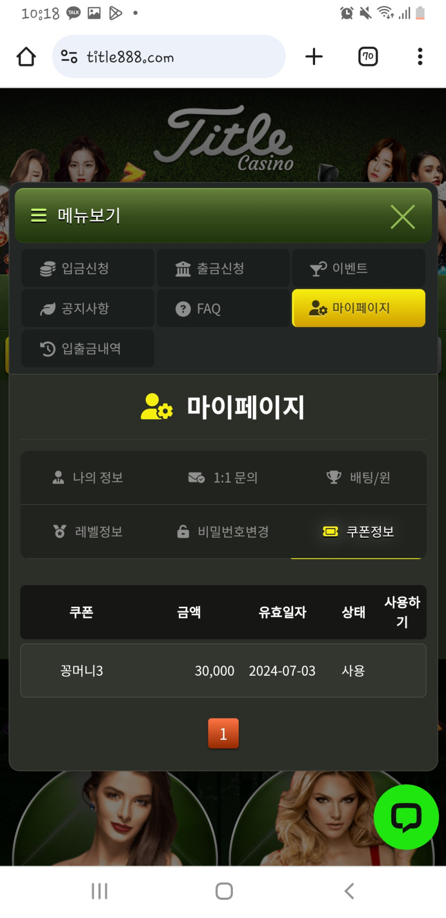Screen dimensions: 446x918
Task: Open the browser three-dot overflow menu
Action: click(420, 57)
